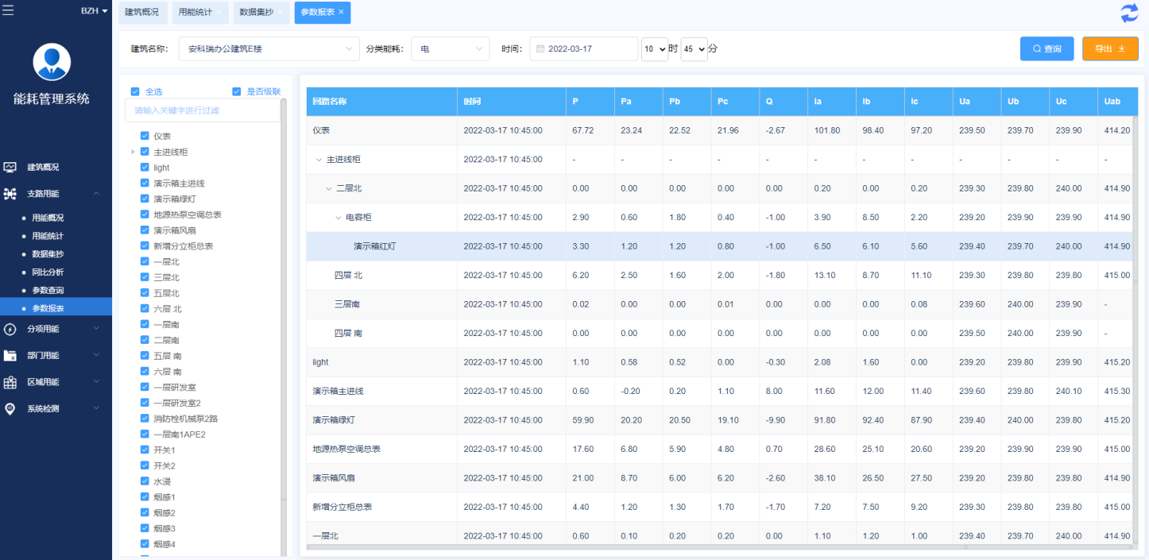Click the 区域用能 building icon in sidebar
Screen dimensions: 1149x560
pos(10,382)
